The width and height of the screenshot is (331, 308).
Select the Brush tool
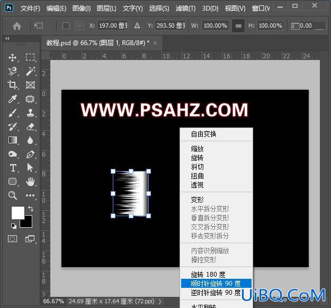[13, 113]
